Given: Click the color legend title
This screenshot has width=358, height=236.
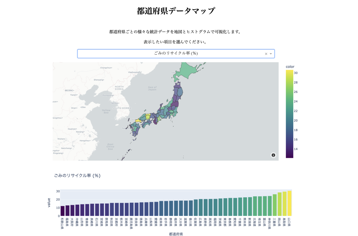Looking at the screenshot, I should (x=290, y=67).
